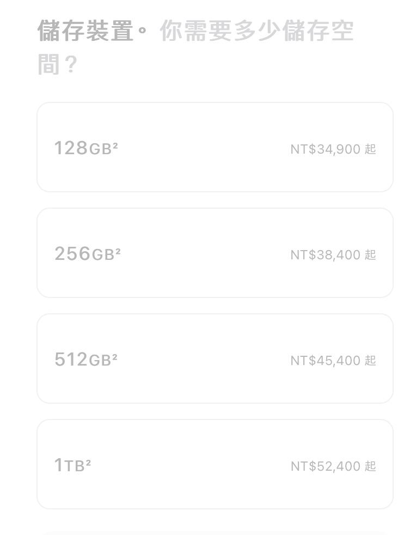Select the 128GB storage option card

pos(215,147)
